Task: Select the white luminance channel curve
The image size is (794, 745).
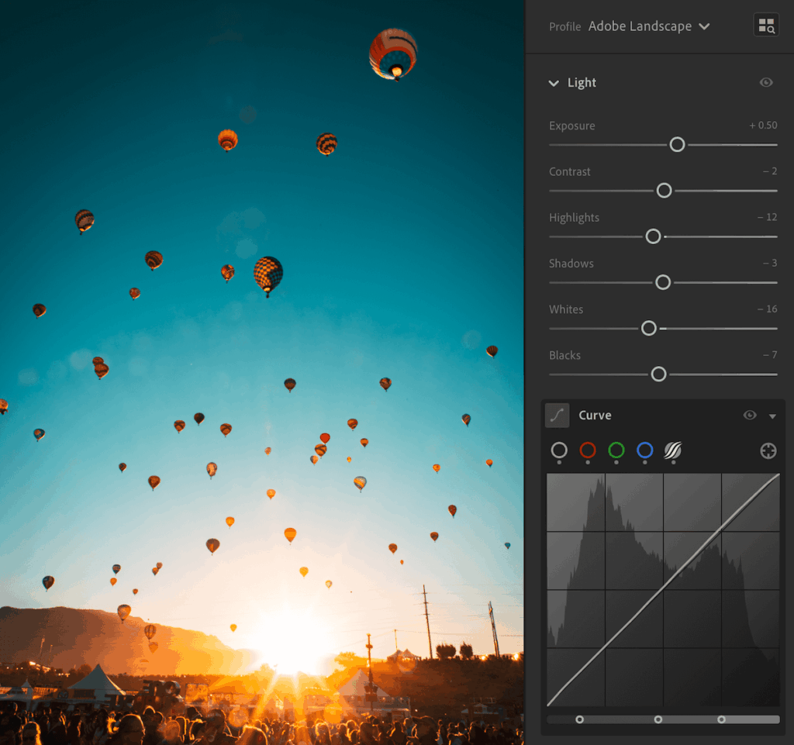Action: point(558,450)
